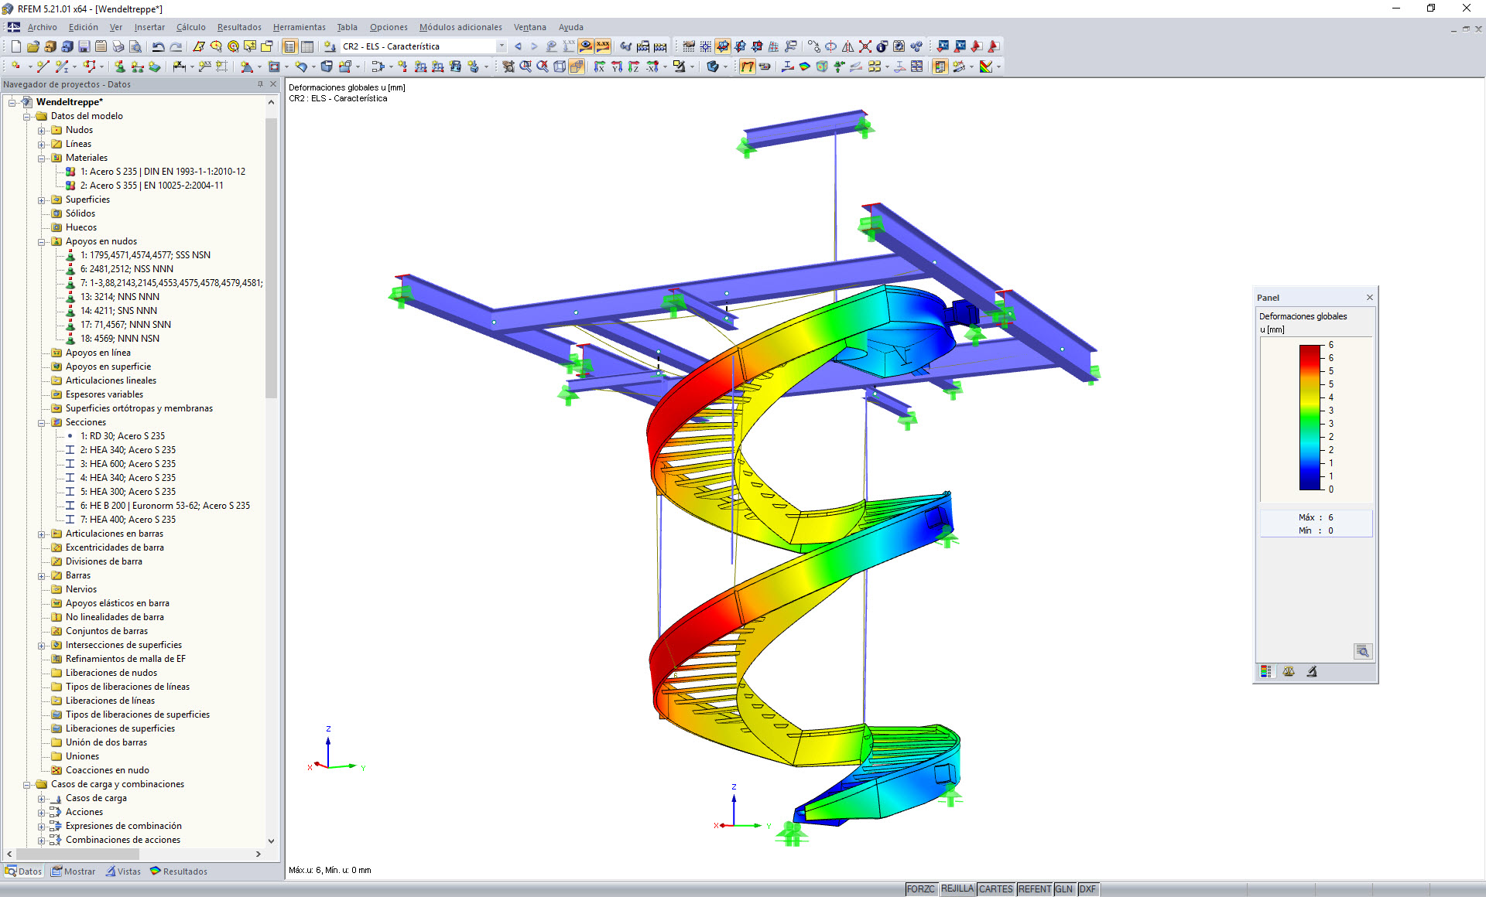Open CR2 - ELS load case dropdown
Viewport: 1486px width, 897px height.
tap(502, 46)
